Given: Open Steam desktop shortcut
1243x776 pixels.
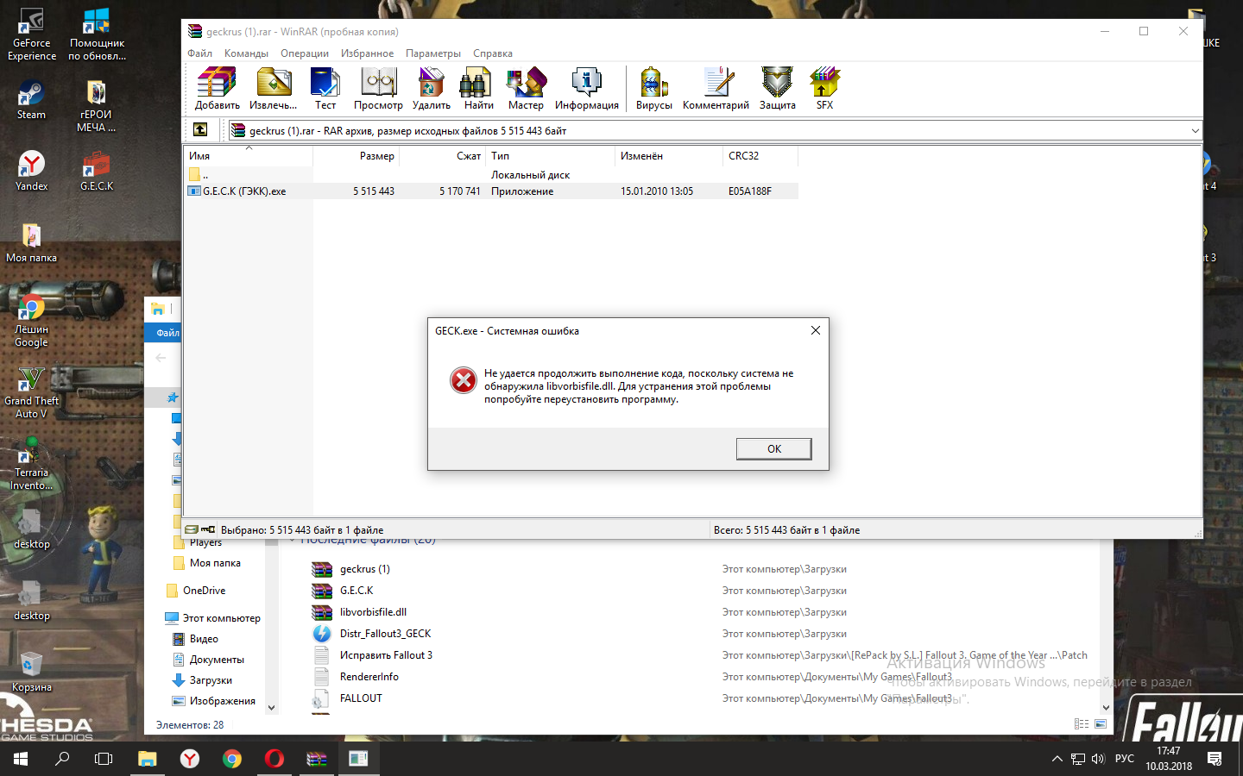Looking at the screenshot, I should (x=31, y=100).
